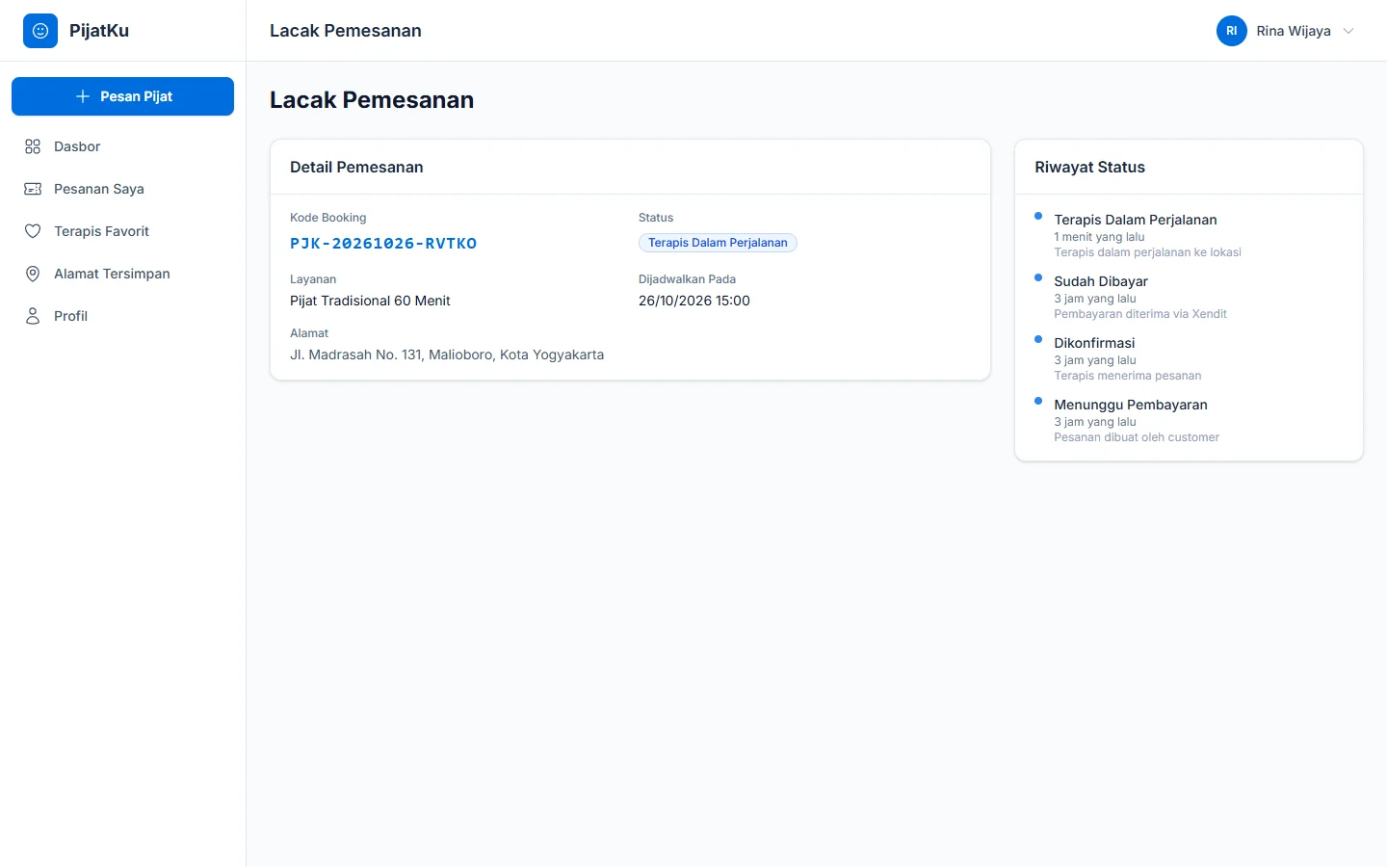
Task: Click Terapis Dalam Perjalanan in status history
Action: (1136, 220)
